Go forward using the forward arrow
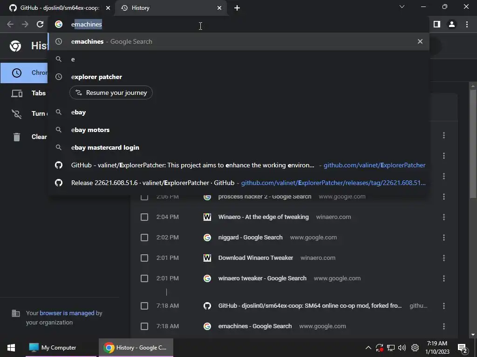 (x=25, y=24)
